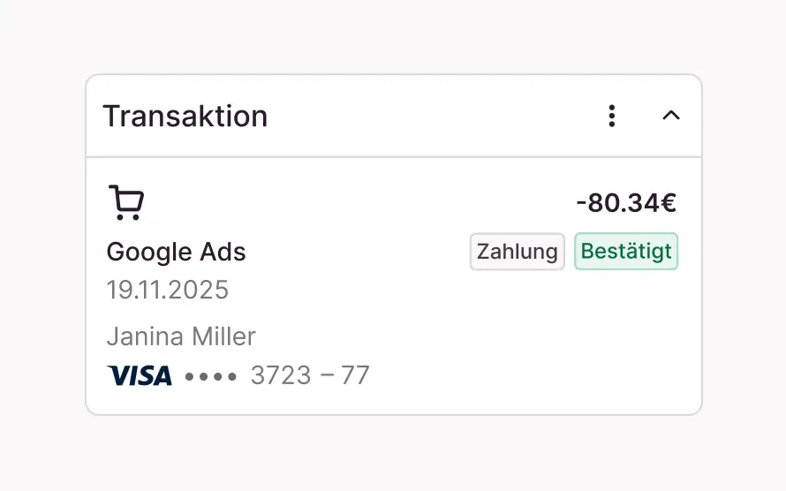Click the euro sign of the amount
The height and width of the screenshot is (491, 786).
point(669,203)
